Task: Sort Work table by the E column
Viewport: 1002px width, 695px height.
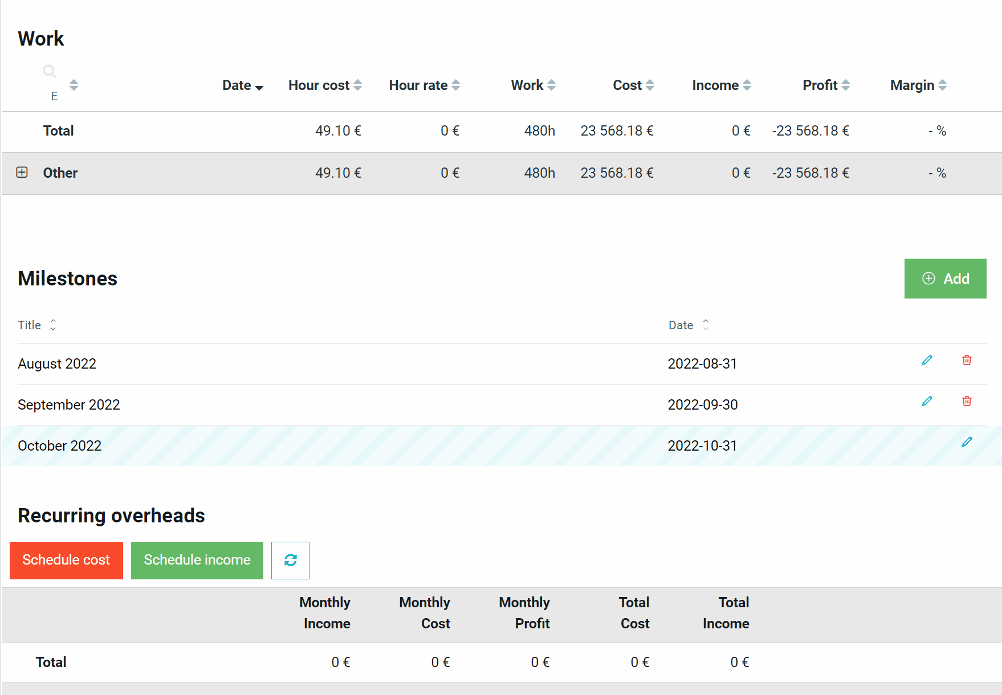Action: click(x=74, y=85)
